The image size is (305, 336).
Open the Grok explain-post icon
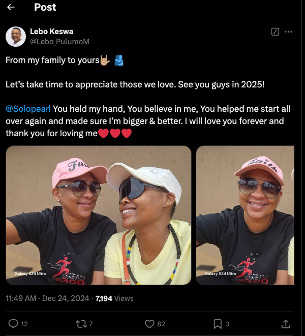(276, 32)
